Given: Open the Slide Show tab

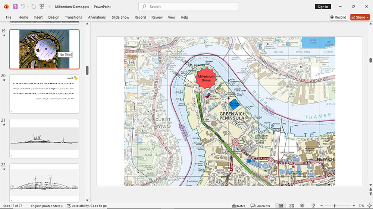Looking at the screenshot, I should (x=120, y=17).
